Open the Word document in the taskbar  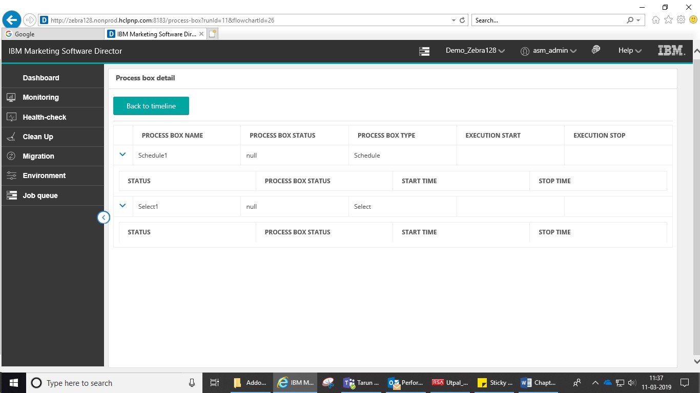tap(539, 383)
